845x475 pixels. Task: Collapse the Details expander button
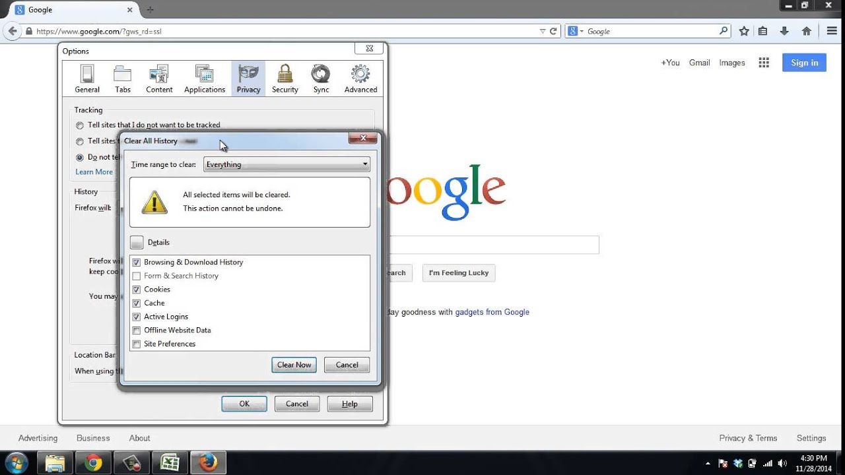(137, 242)
